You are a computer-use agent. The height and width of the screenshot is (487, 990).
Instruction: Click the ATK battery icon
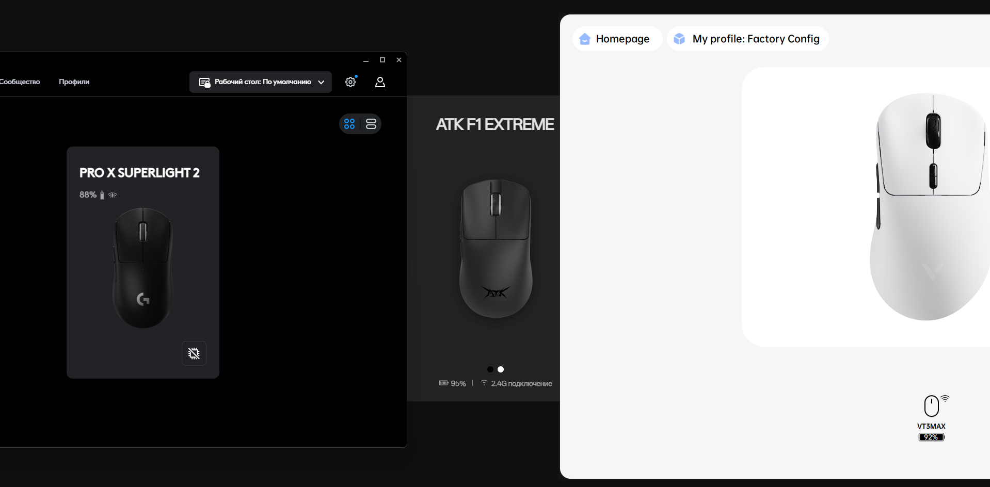(x=444, y=383)
